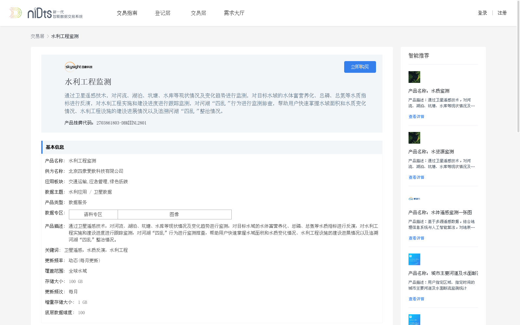The height and width of the screenshot is (325, 520).
Task: Click the 水体遥感监测一张图 provider logo
Action: (x=414, y=199)
